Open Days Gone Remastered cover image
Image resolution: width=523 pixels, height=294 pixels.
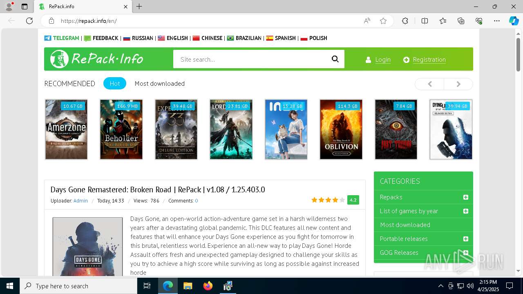pos(87,247)
